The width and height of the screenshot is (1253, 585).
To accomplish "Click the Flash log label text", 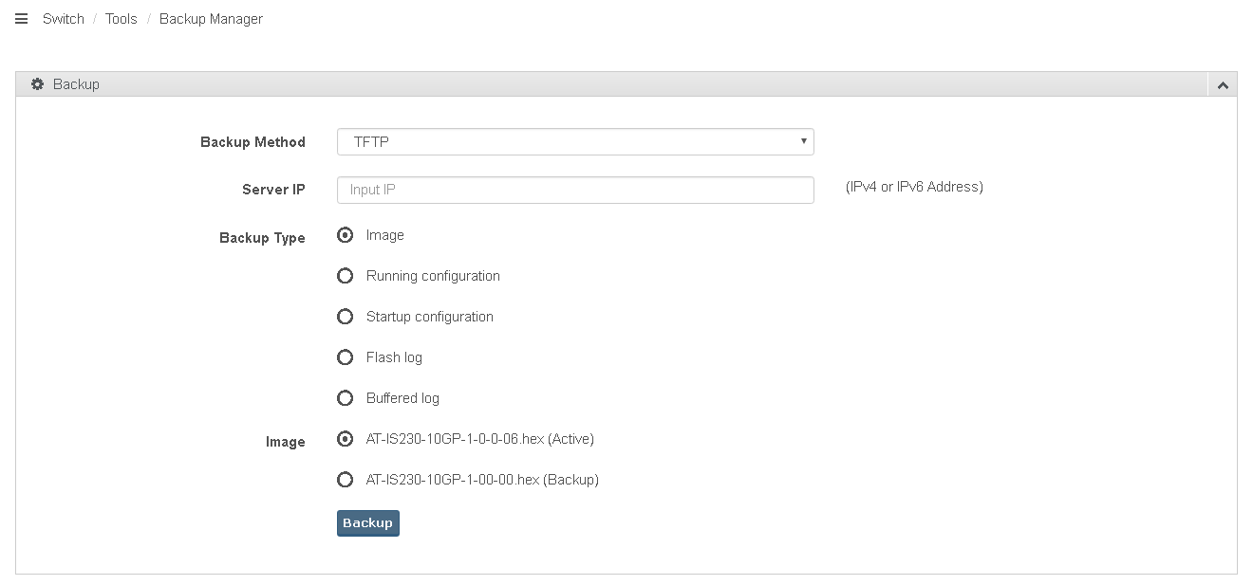I will [x=394, y=357].
